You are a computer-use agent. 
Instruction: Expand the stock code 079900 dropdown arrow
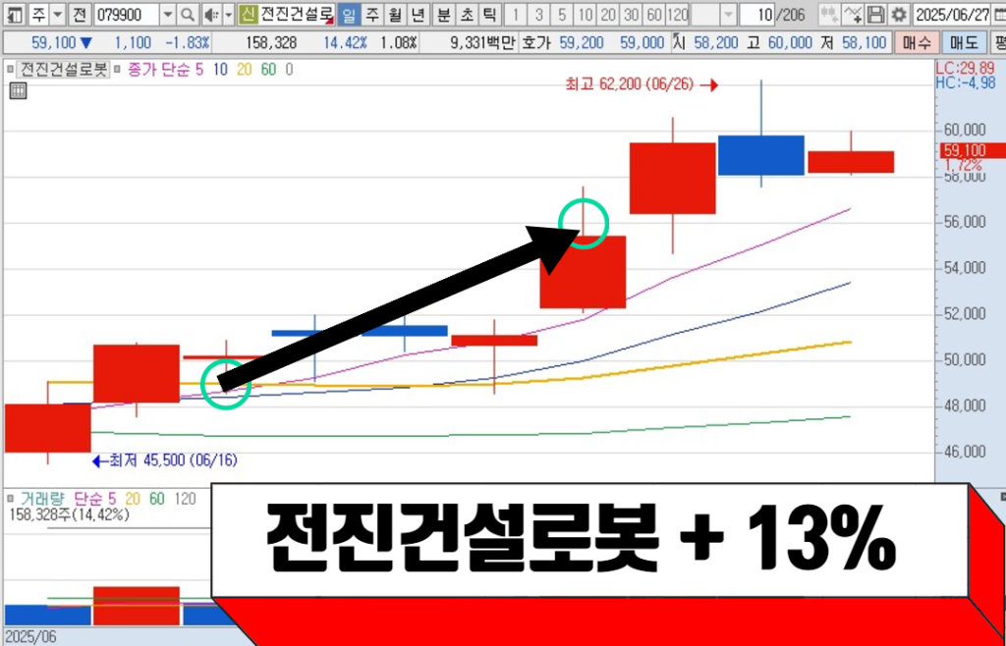168,14
